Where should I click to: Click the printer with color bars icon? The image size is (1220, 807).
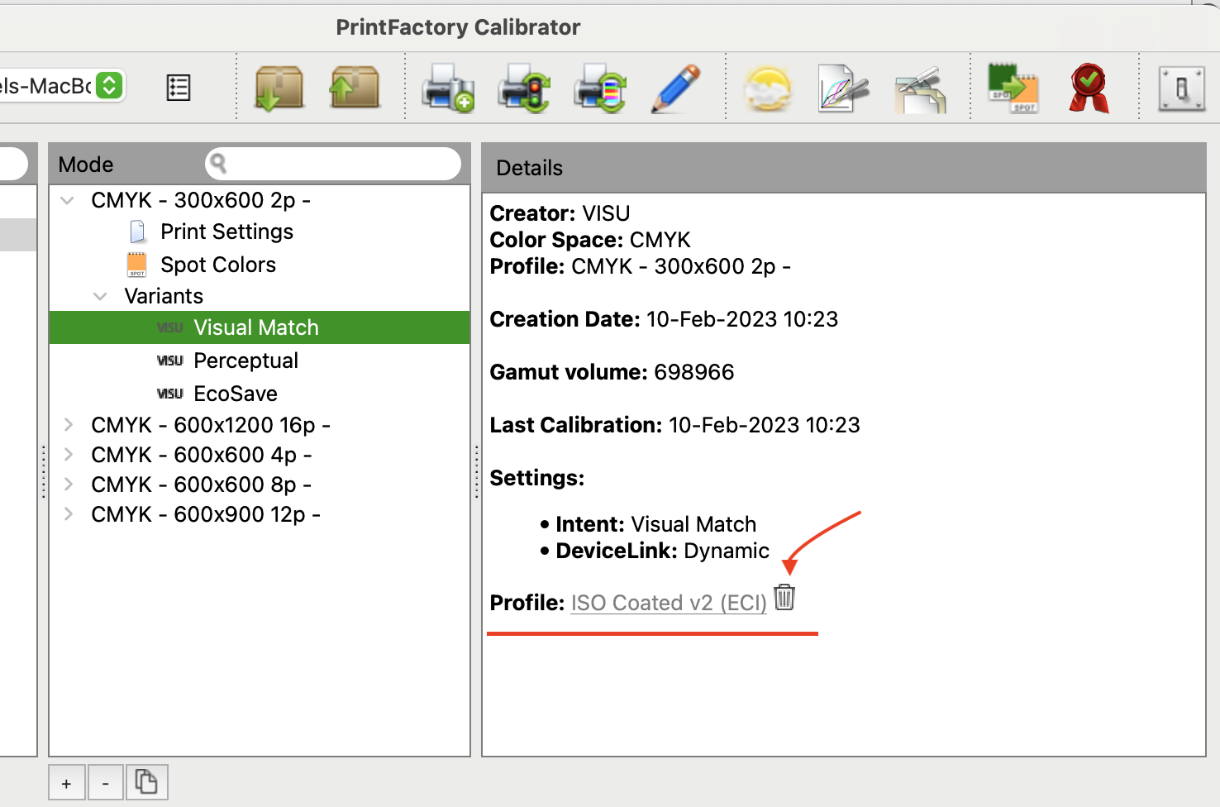pyautogui.click(x=599, y=88)
